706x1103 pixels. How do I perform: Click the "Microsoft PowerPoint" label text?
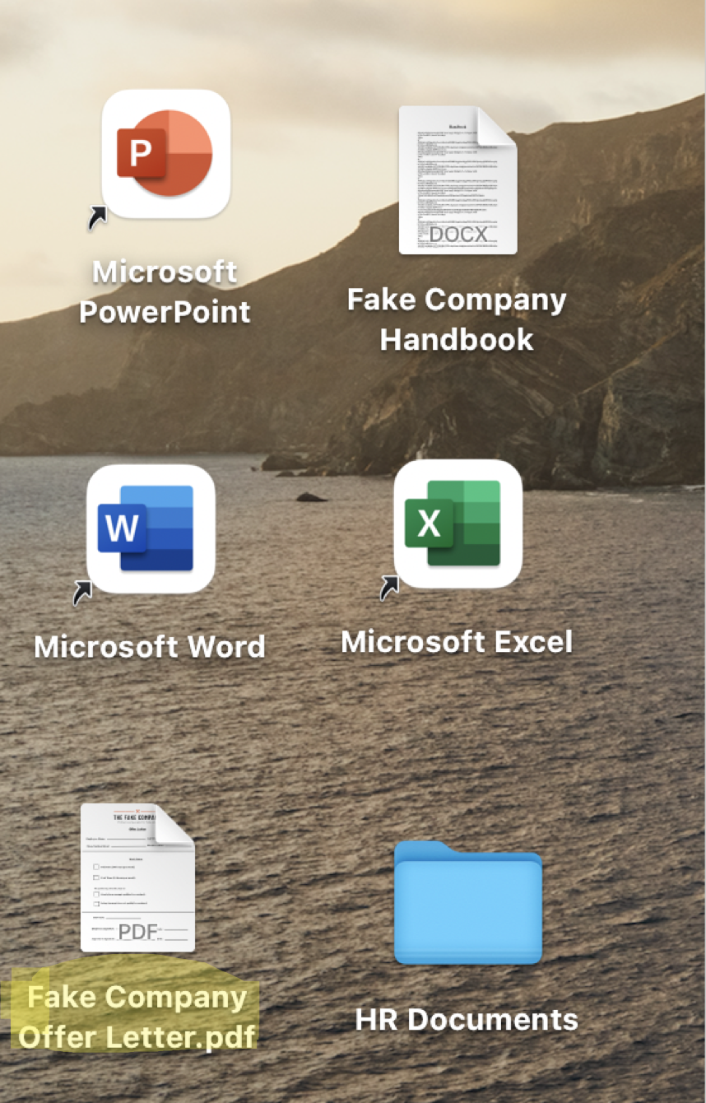[165, 292]
